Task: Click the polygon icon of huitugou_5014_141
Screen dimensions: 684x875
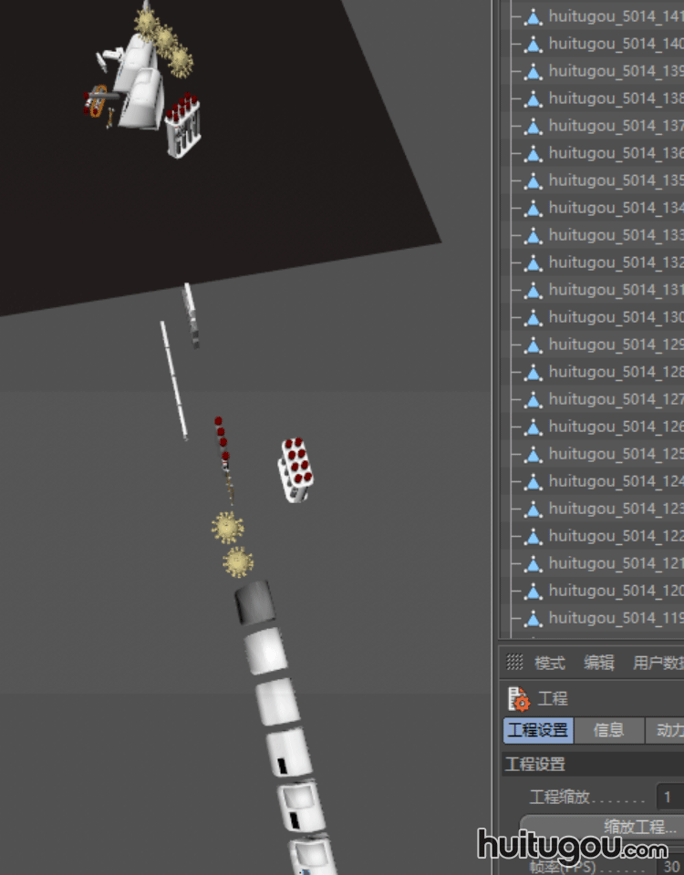Action: (x=534, y=17)
